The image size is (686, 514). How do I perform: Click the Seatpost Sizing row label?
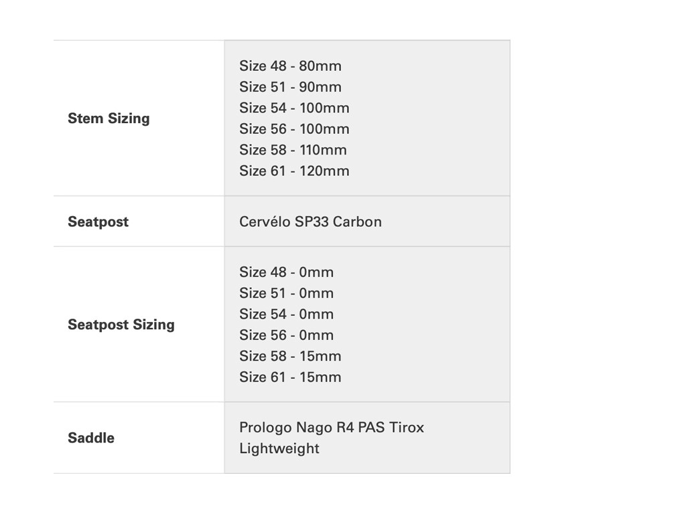click(121, 325)
